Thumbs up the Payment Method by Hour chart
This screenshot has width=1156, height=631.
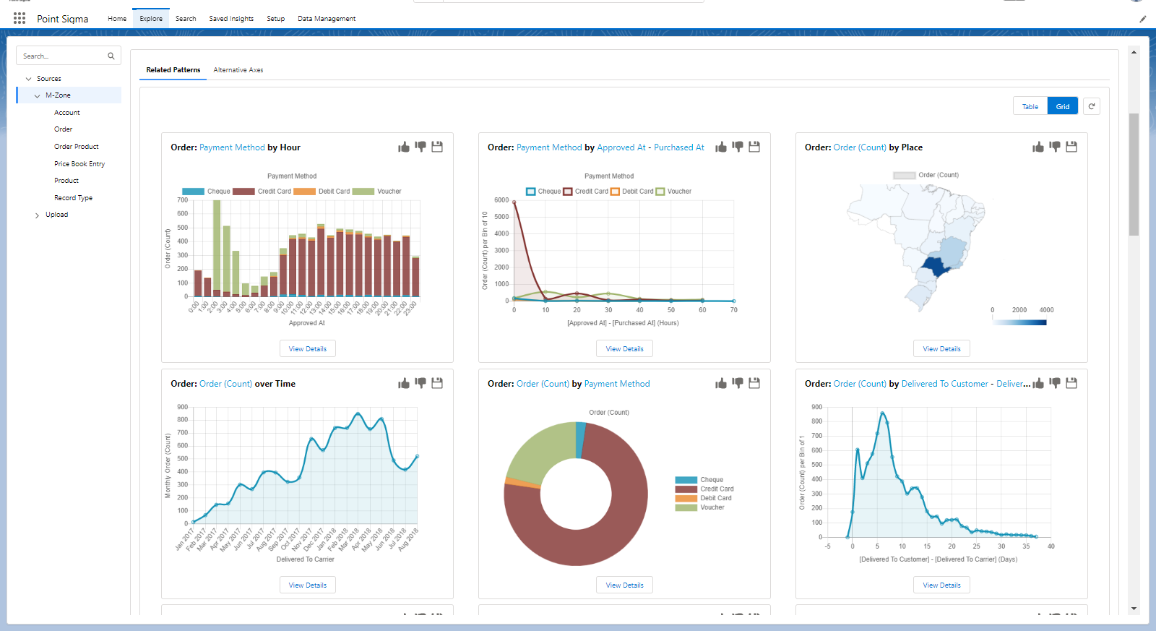(404, 147)
